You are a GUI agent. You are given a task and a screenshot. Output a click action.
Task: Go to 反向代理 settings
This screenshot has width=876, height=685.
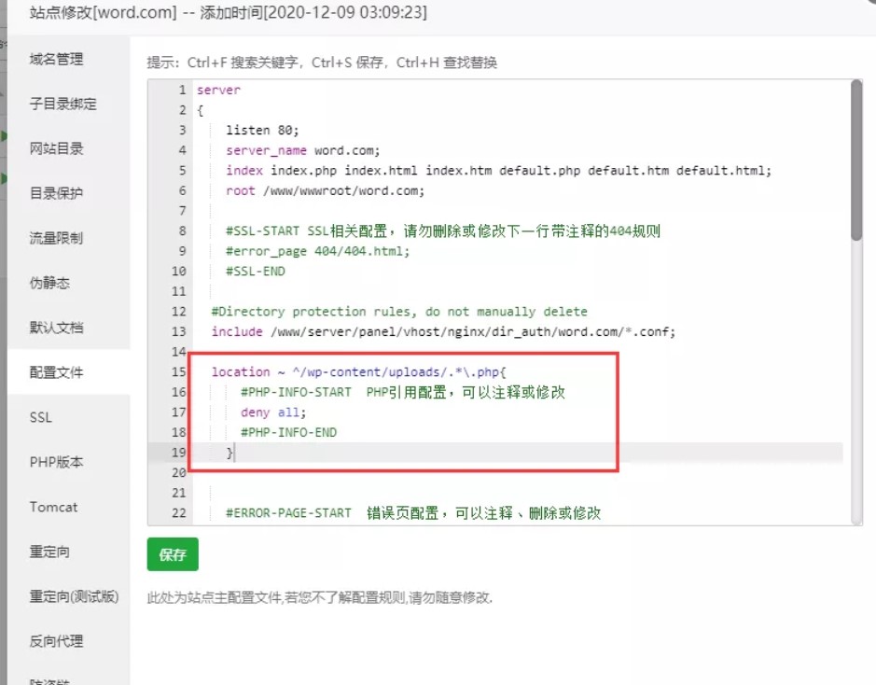pos(56,642)
